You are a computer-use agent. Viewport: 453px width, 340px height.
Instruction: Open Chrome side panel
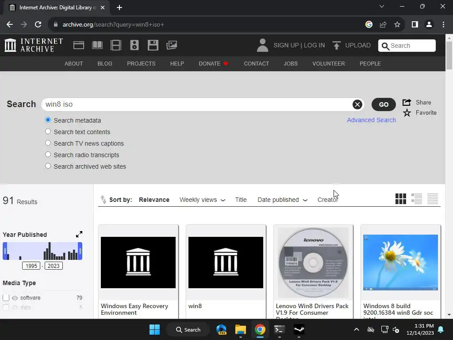pyautogui.click(x=415, y=25)
